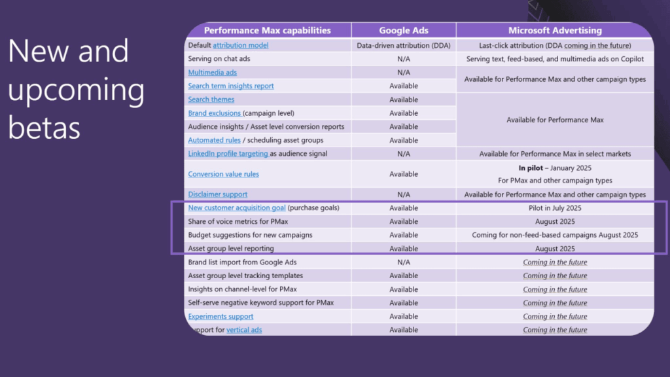The image size is (670, 377).
Task: Click Coming in the future for Experiments support
Action: point(555,316)
